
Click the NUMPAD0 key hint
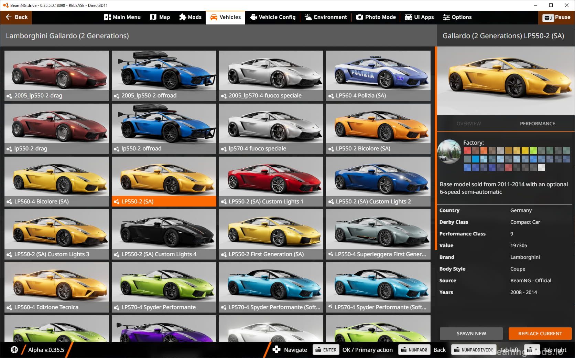[x=414, y=350]
